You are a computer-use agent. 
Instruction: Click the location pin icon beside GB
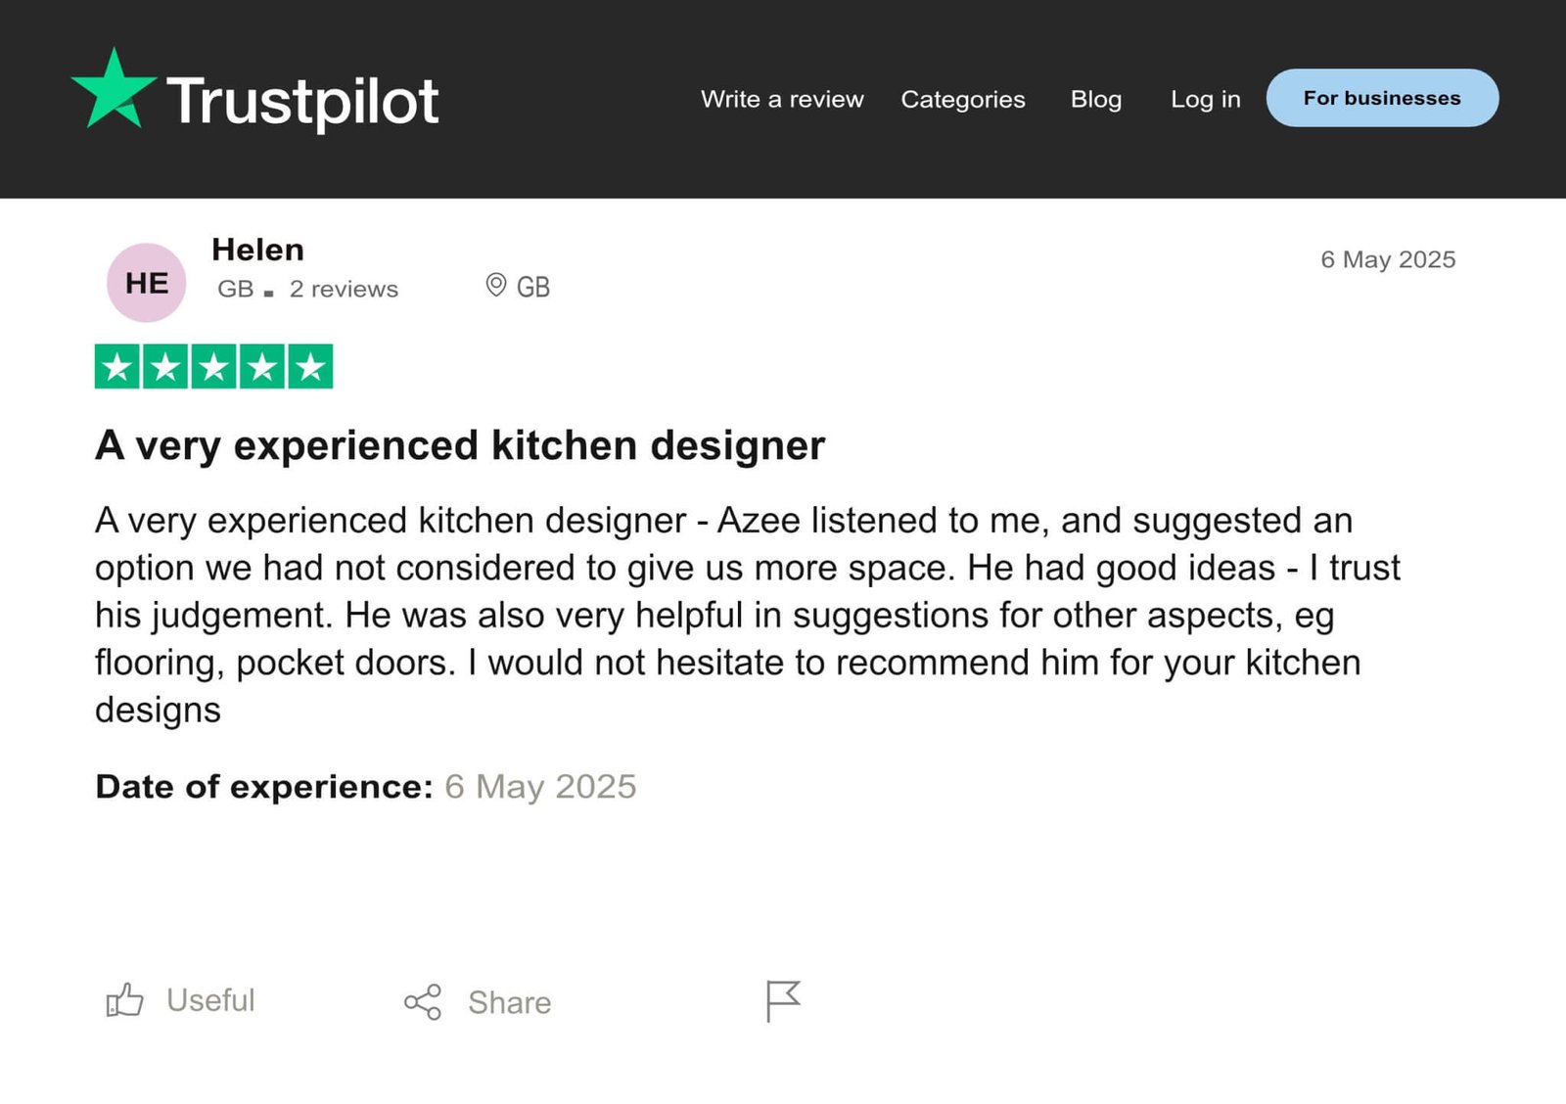coord(496,285)
